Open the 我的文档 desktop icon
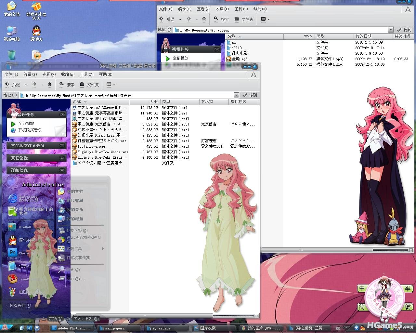 pos(12,9)
